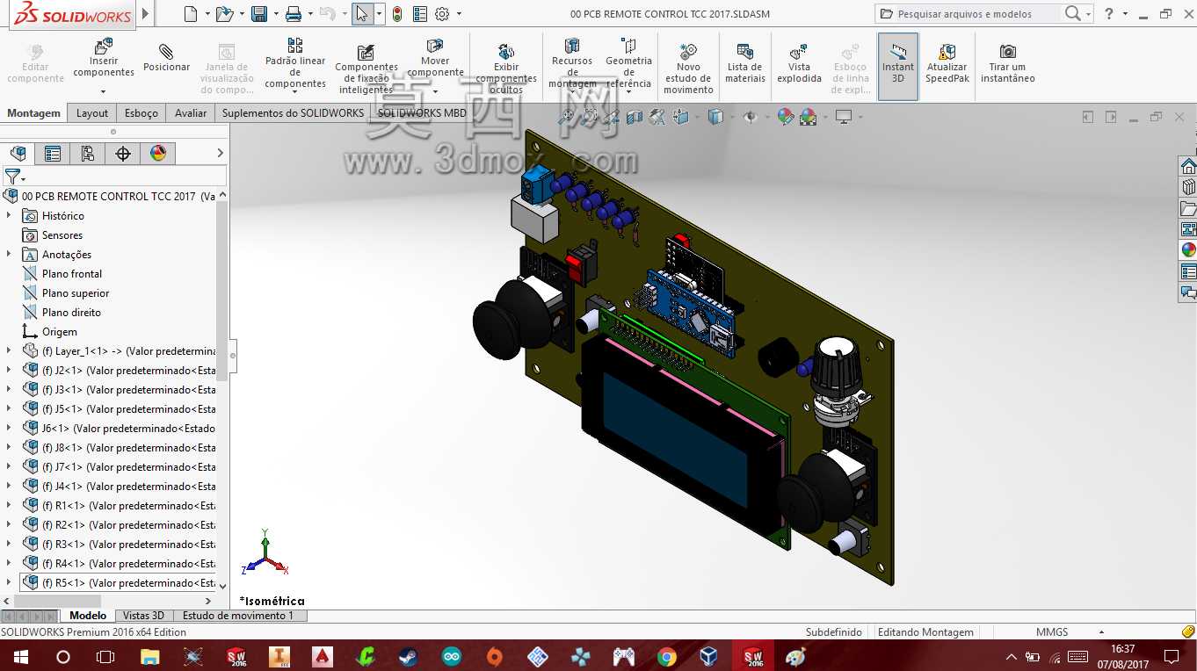Screen dimensions: 1197x671
Task: Expand the Histórico tree node
Action: click(x=9, y=215)
